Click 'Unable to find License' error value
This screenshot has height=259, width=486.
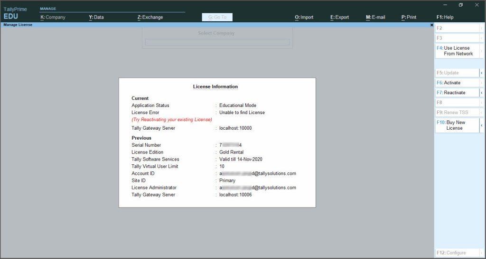point(242,113)
